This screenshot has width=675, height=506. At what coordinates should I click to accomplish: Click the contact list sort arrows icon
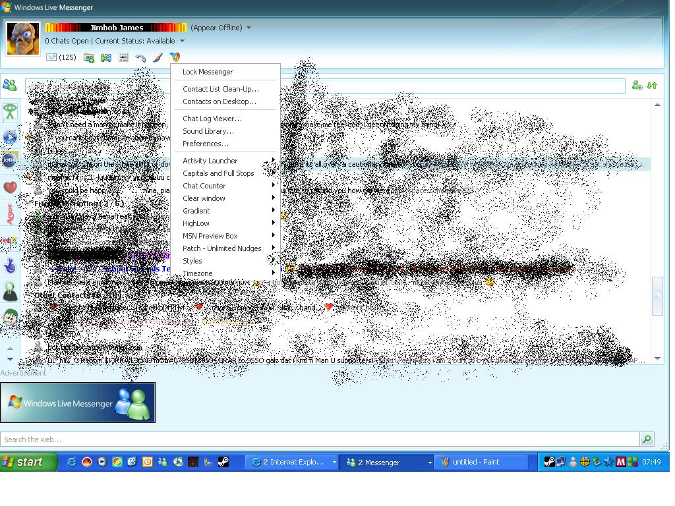[652, 86]
